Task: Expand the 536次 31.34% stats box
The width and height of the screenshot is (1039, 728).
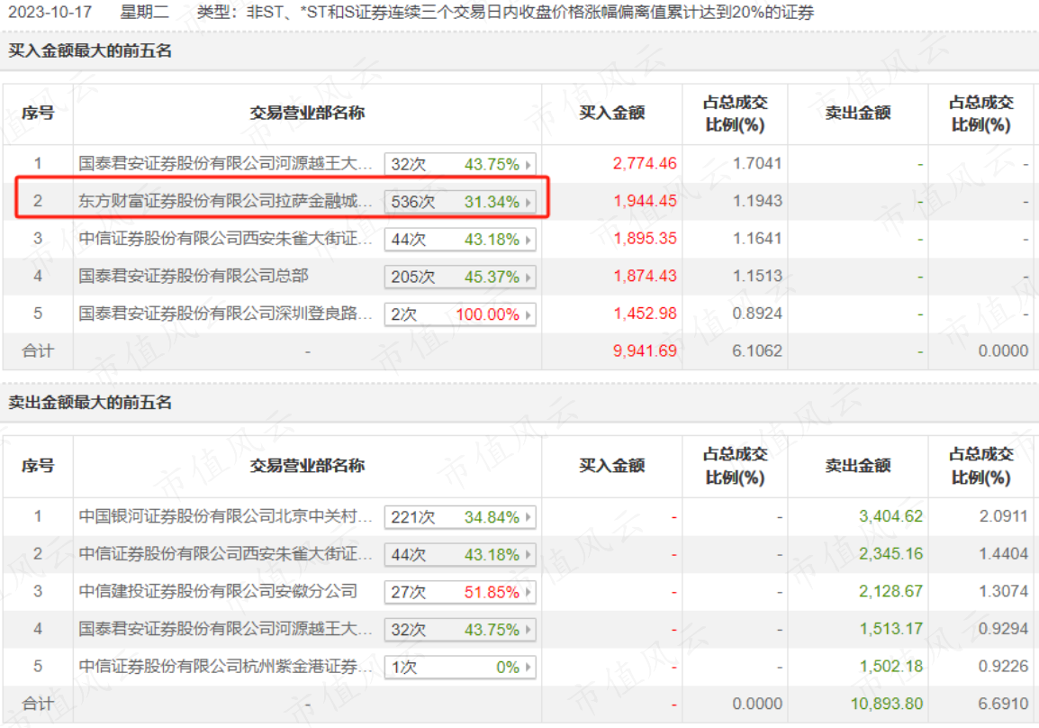Action: [460, 202]
